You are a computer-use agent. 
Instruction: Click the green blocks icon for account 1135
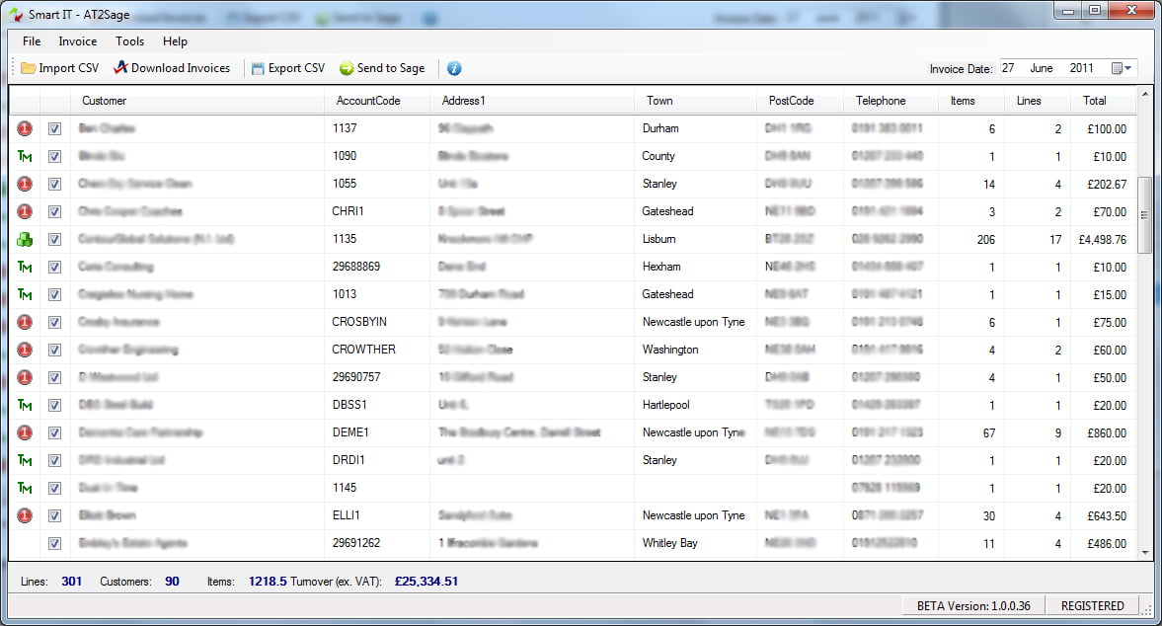tap(25, 239)
